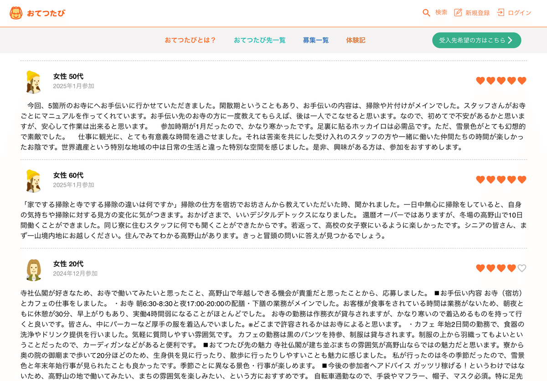Click the avatar of the 女性 50代 reviewer
The width and height of the screenshot is (547, 381).
33,82
